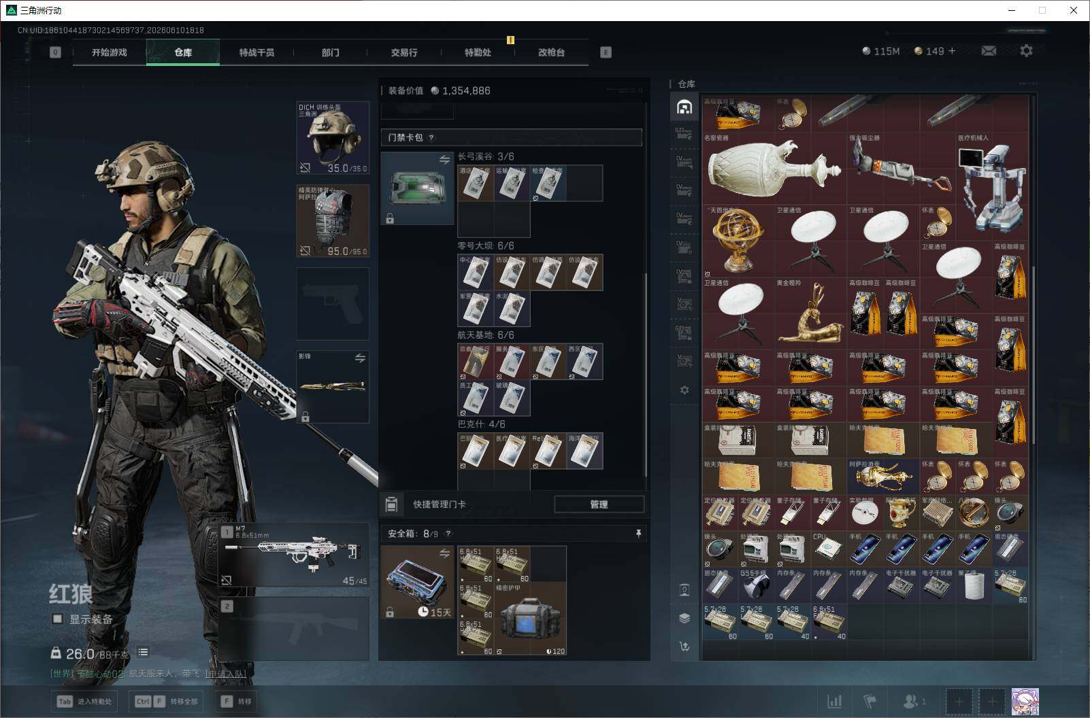This screenshot has height=718, width=1090.
Task: Click the empty pistol slot
Action: pyautogui.click(x=333, y=303)
